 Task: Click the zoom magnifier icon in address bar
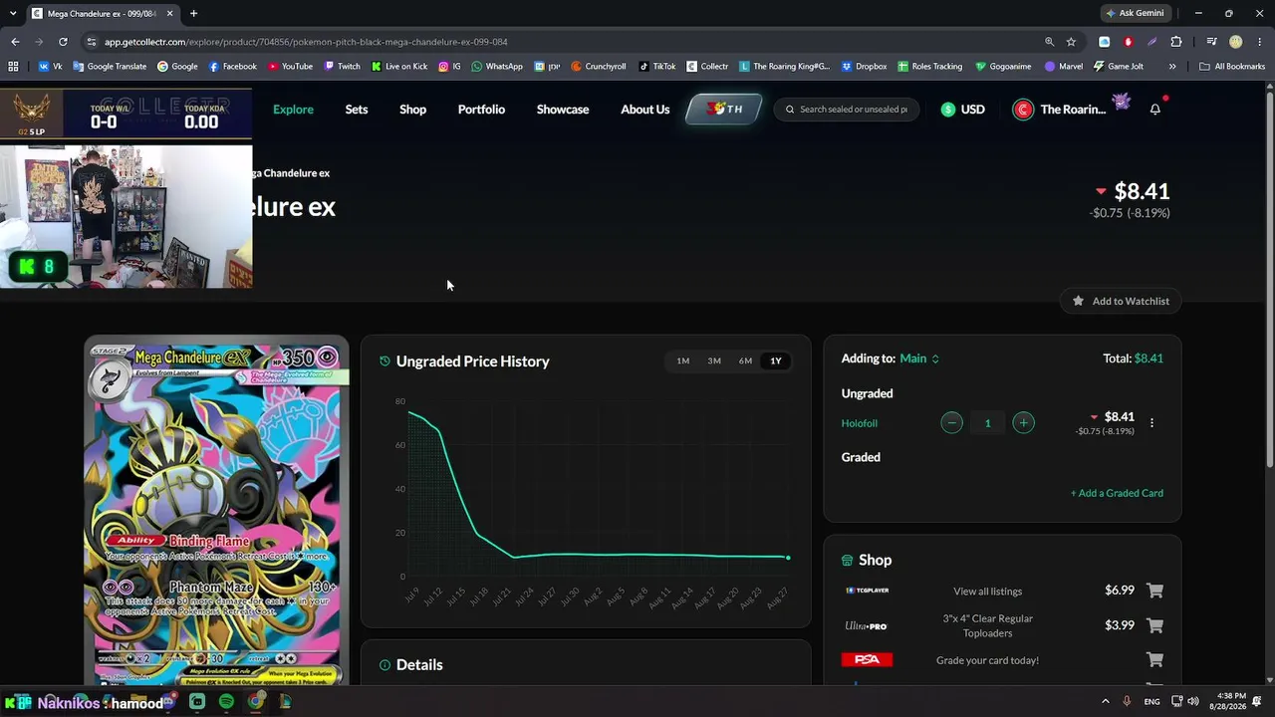click(x=1049, y=42)
